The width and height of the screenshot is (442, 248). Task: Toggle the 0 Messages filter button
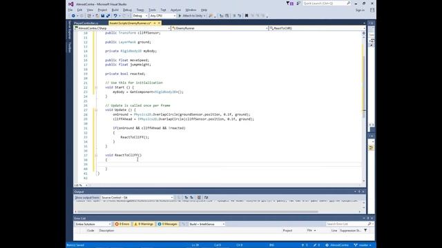point(167,224)
